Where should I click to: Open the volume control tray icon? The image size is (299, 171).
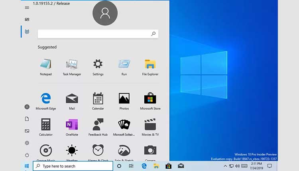(x=238, y=166)
